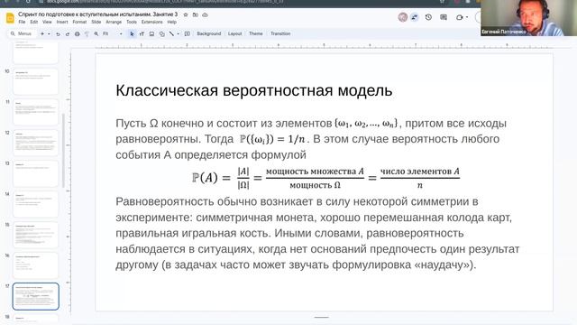Screen dimensions: 577x325
Task: Click the zoom magnifier tool
Action: (96, 33)
